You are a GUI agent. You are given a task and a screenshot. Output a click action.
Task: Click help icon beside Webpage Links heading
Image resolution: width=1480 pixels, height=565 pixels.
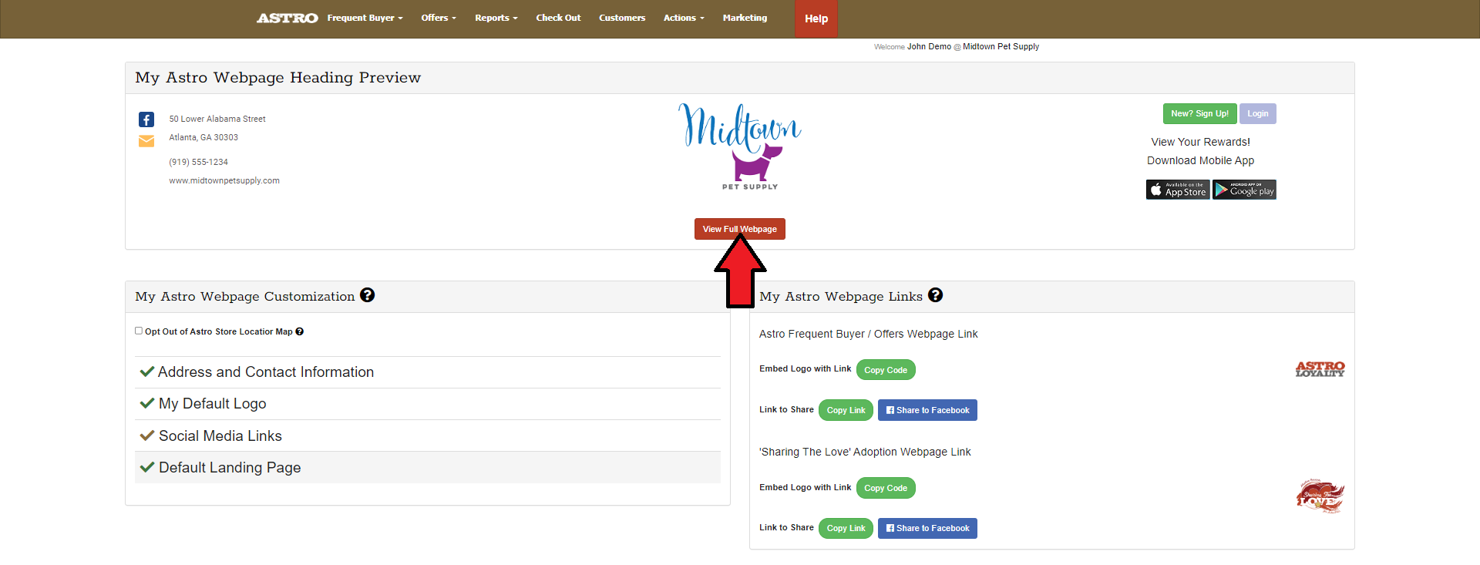click(935, 295)
